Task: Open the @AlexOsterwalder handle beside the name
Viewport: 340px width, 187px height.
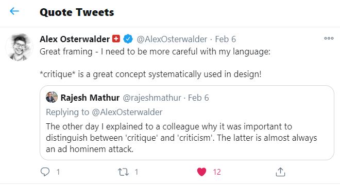Action: [172, 40]
